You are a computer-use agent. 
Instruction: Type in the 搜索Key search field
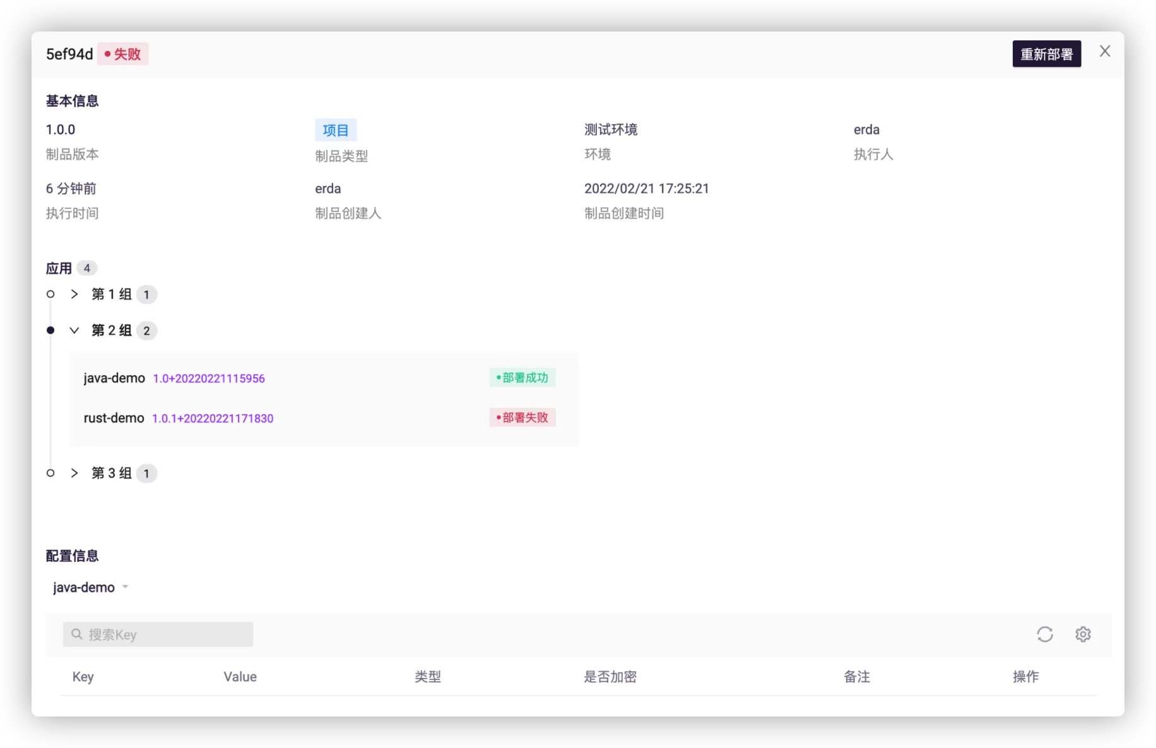pos(167,634)
